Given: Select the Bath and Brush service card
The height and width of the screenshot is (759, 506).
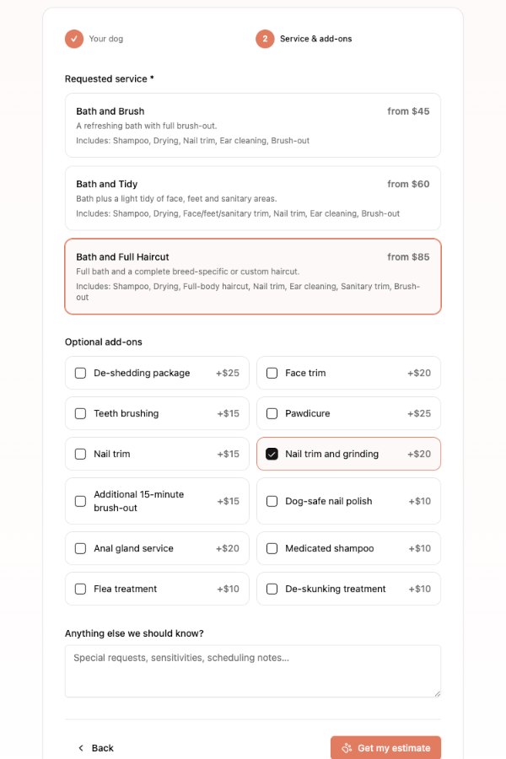Looking at the screenshot, I should point(253,126).
